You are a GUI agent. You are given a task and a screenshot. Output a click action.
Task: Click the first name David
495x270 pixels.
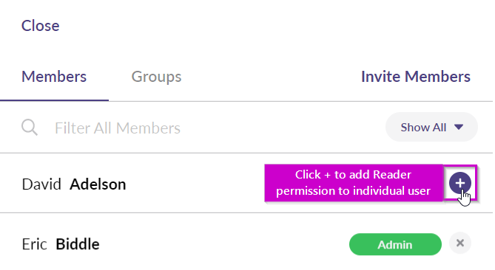pos(41,184)
